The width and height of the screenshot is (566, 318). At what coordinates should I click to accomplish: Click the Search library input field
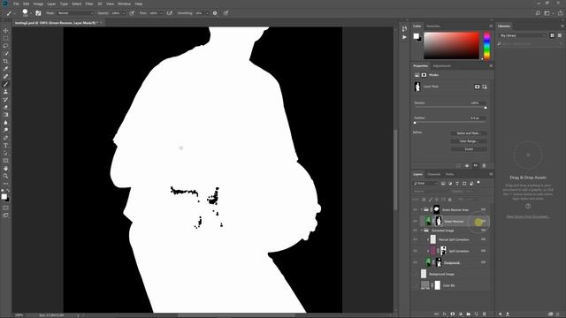530,43
